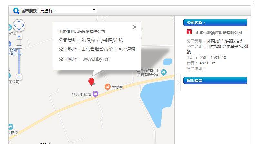The width and height of the screenshot is (255, 144).
Task: Zoom in with the plus button
Action: 19,36
